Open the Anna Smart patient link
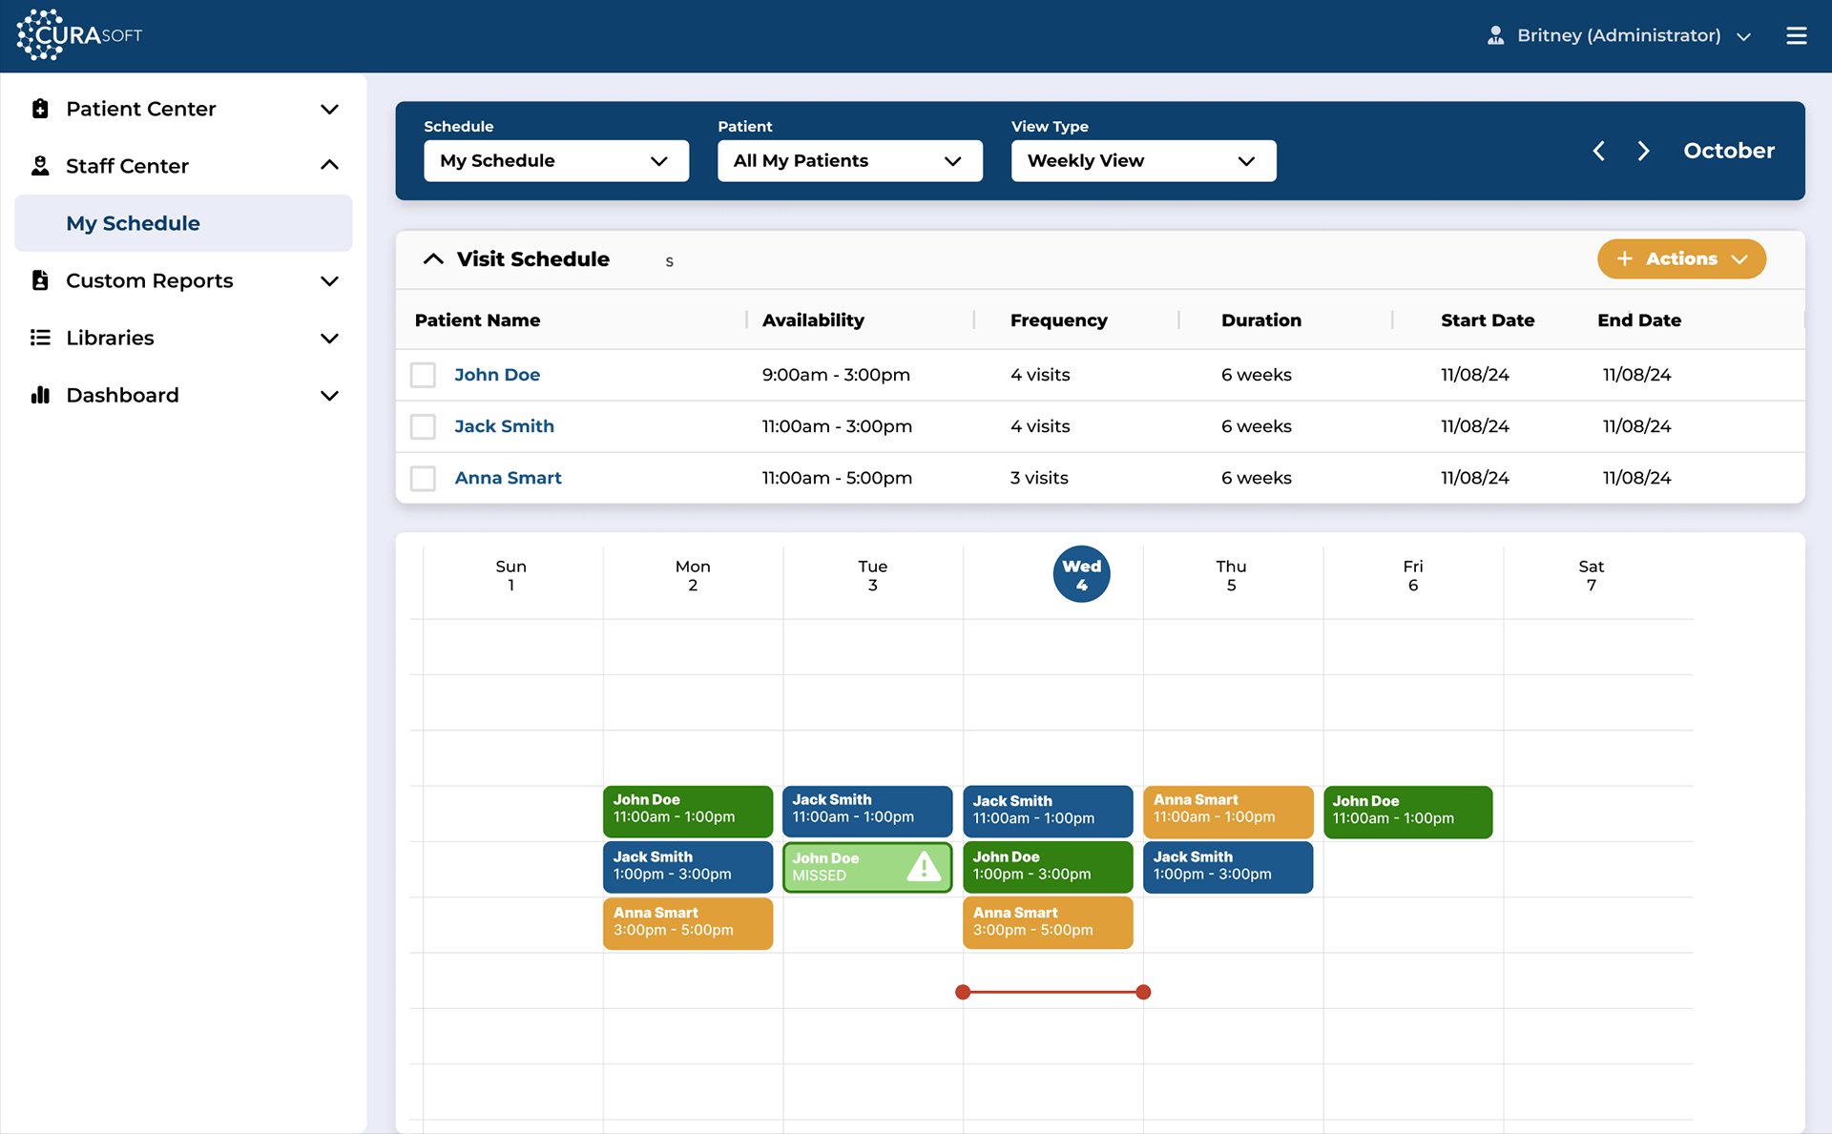The image size is (1832, 1134). 508,478
